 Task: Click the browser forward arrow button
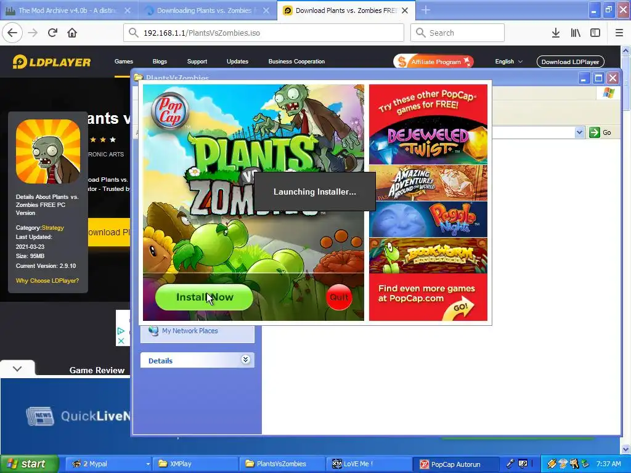pyautogui.click(x=33, y=33)
